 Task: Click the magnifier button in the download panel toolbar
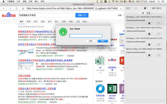145,8
